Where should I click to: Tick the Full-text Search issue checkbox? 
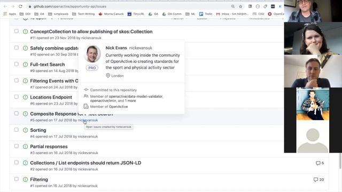(x=17, y=64)
